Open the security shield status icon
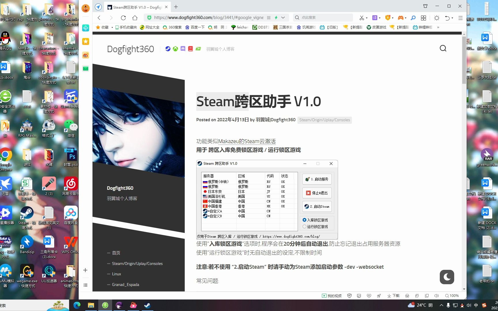Screen dimensions: 498x311 349,296
